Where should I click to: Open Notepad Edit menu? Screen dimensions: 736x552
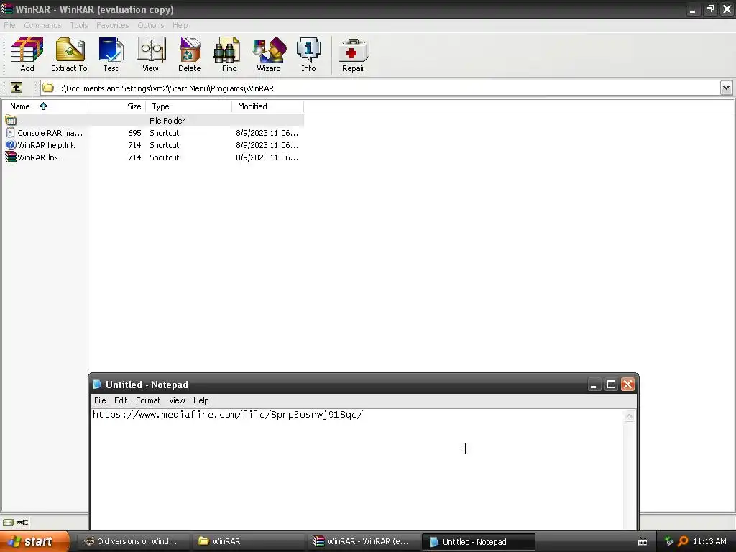click(121, 400)
